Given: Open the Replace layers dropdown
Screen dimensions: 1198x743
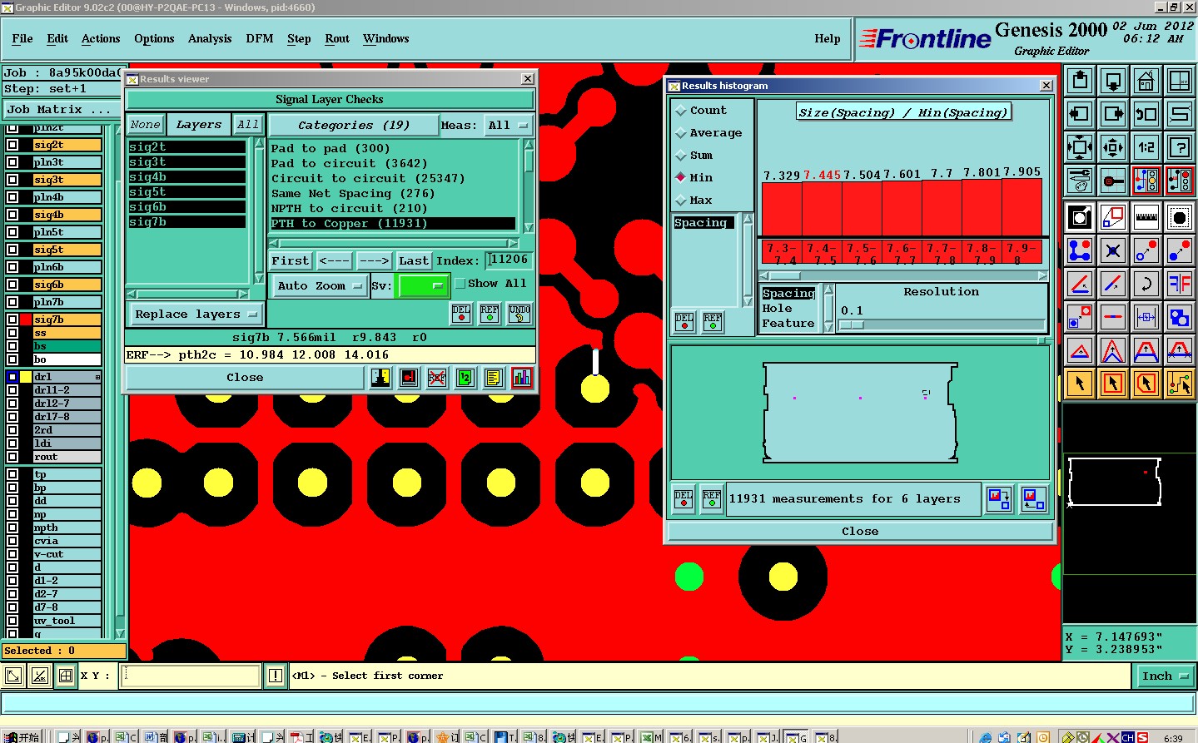Looking at the screenshot, I should click(x=196, y=314).
